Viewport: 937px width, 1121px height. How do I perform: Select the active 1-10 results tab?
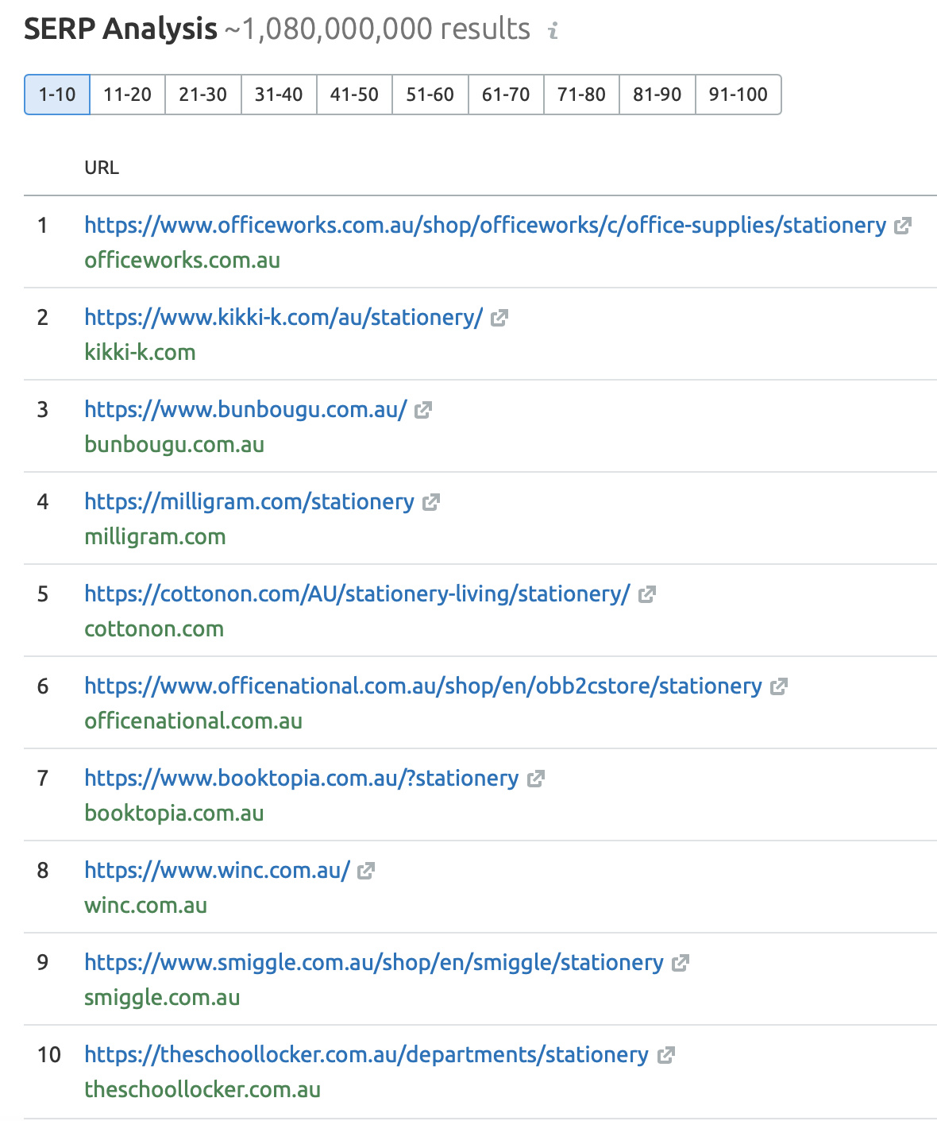pos(57,95)
